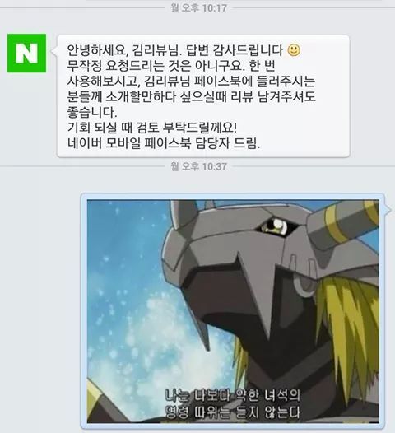Select the 월 오후 10:37 timestamp divider
This screenshot has width=395, height=433.
[x=199, y=166]
